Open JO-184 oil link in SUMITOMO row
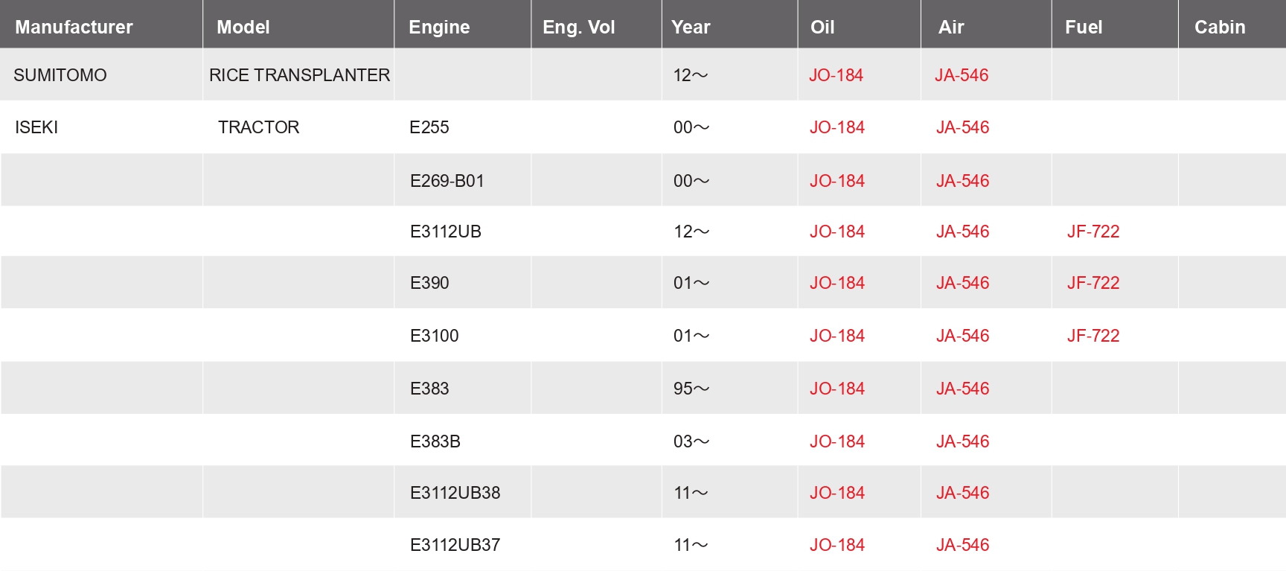The image size is (1286, 571). coord(836,75)
